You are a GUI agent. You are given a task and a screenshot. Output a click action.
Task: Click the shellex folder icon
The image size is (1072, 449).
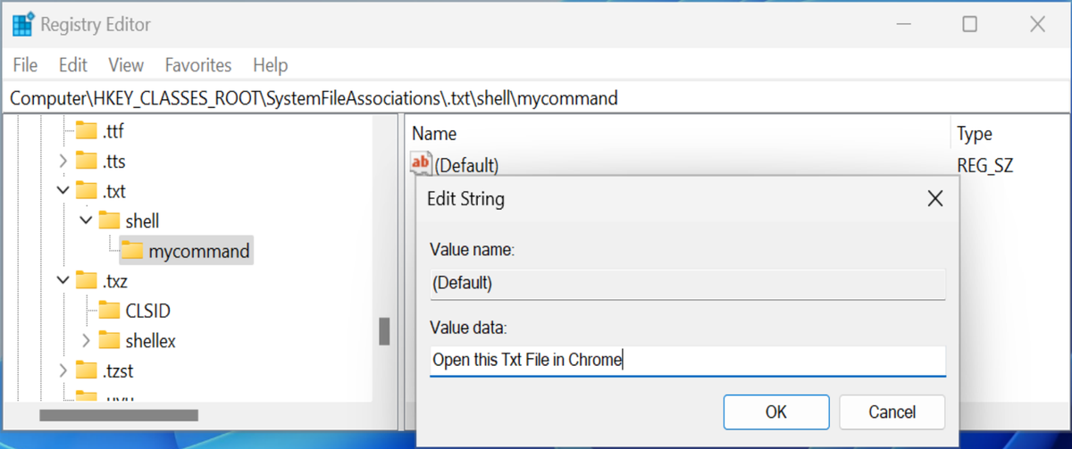pos(109,340)
